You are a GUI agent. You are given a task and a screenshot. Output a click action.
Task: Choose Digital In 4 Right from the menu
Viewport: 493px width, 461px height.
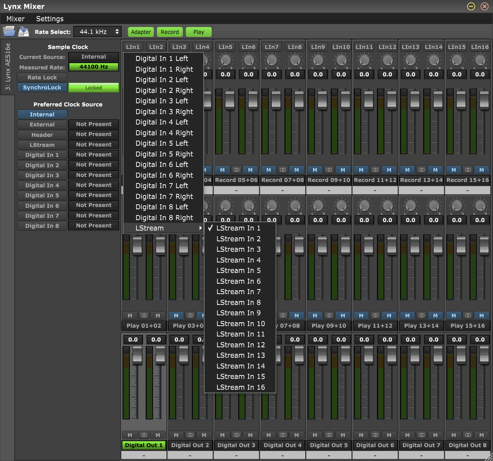(163, 133)
